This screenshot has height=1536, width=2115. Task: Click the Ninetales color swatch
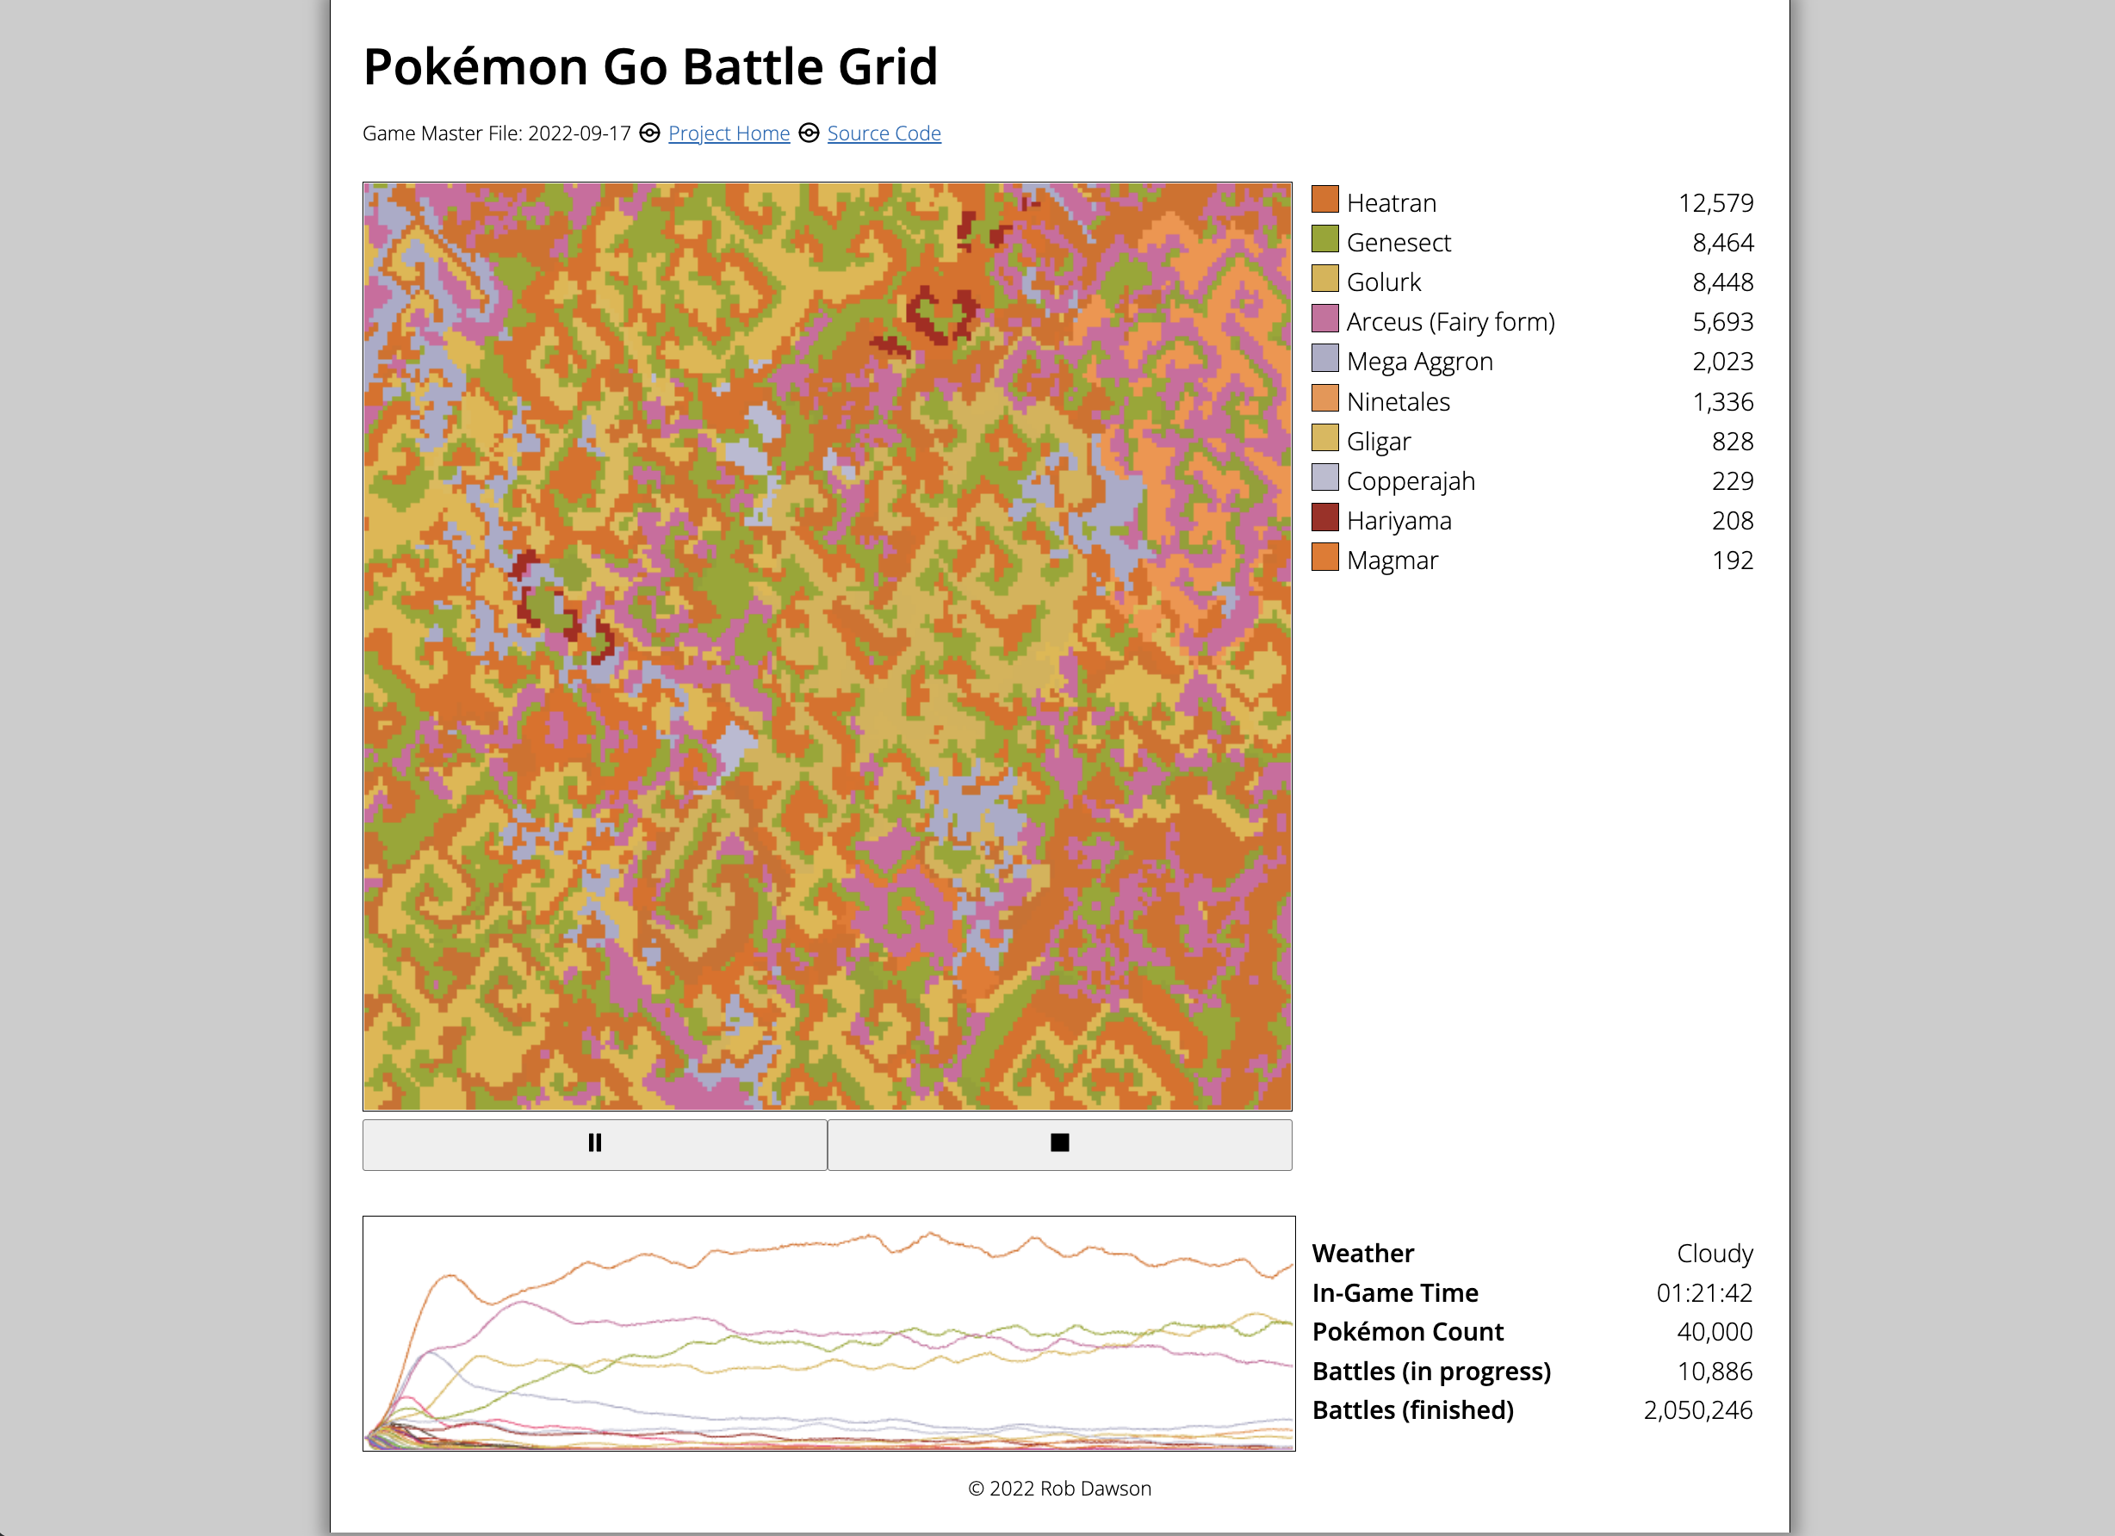(1324, 399)
